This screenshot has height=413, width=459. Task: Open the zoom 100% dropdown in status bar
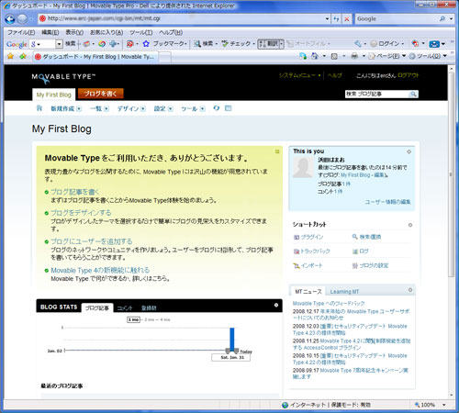(x=444, y=405)
